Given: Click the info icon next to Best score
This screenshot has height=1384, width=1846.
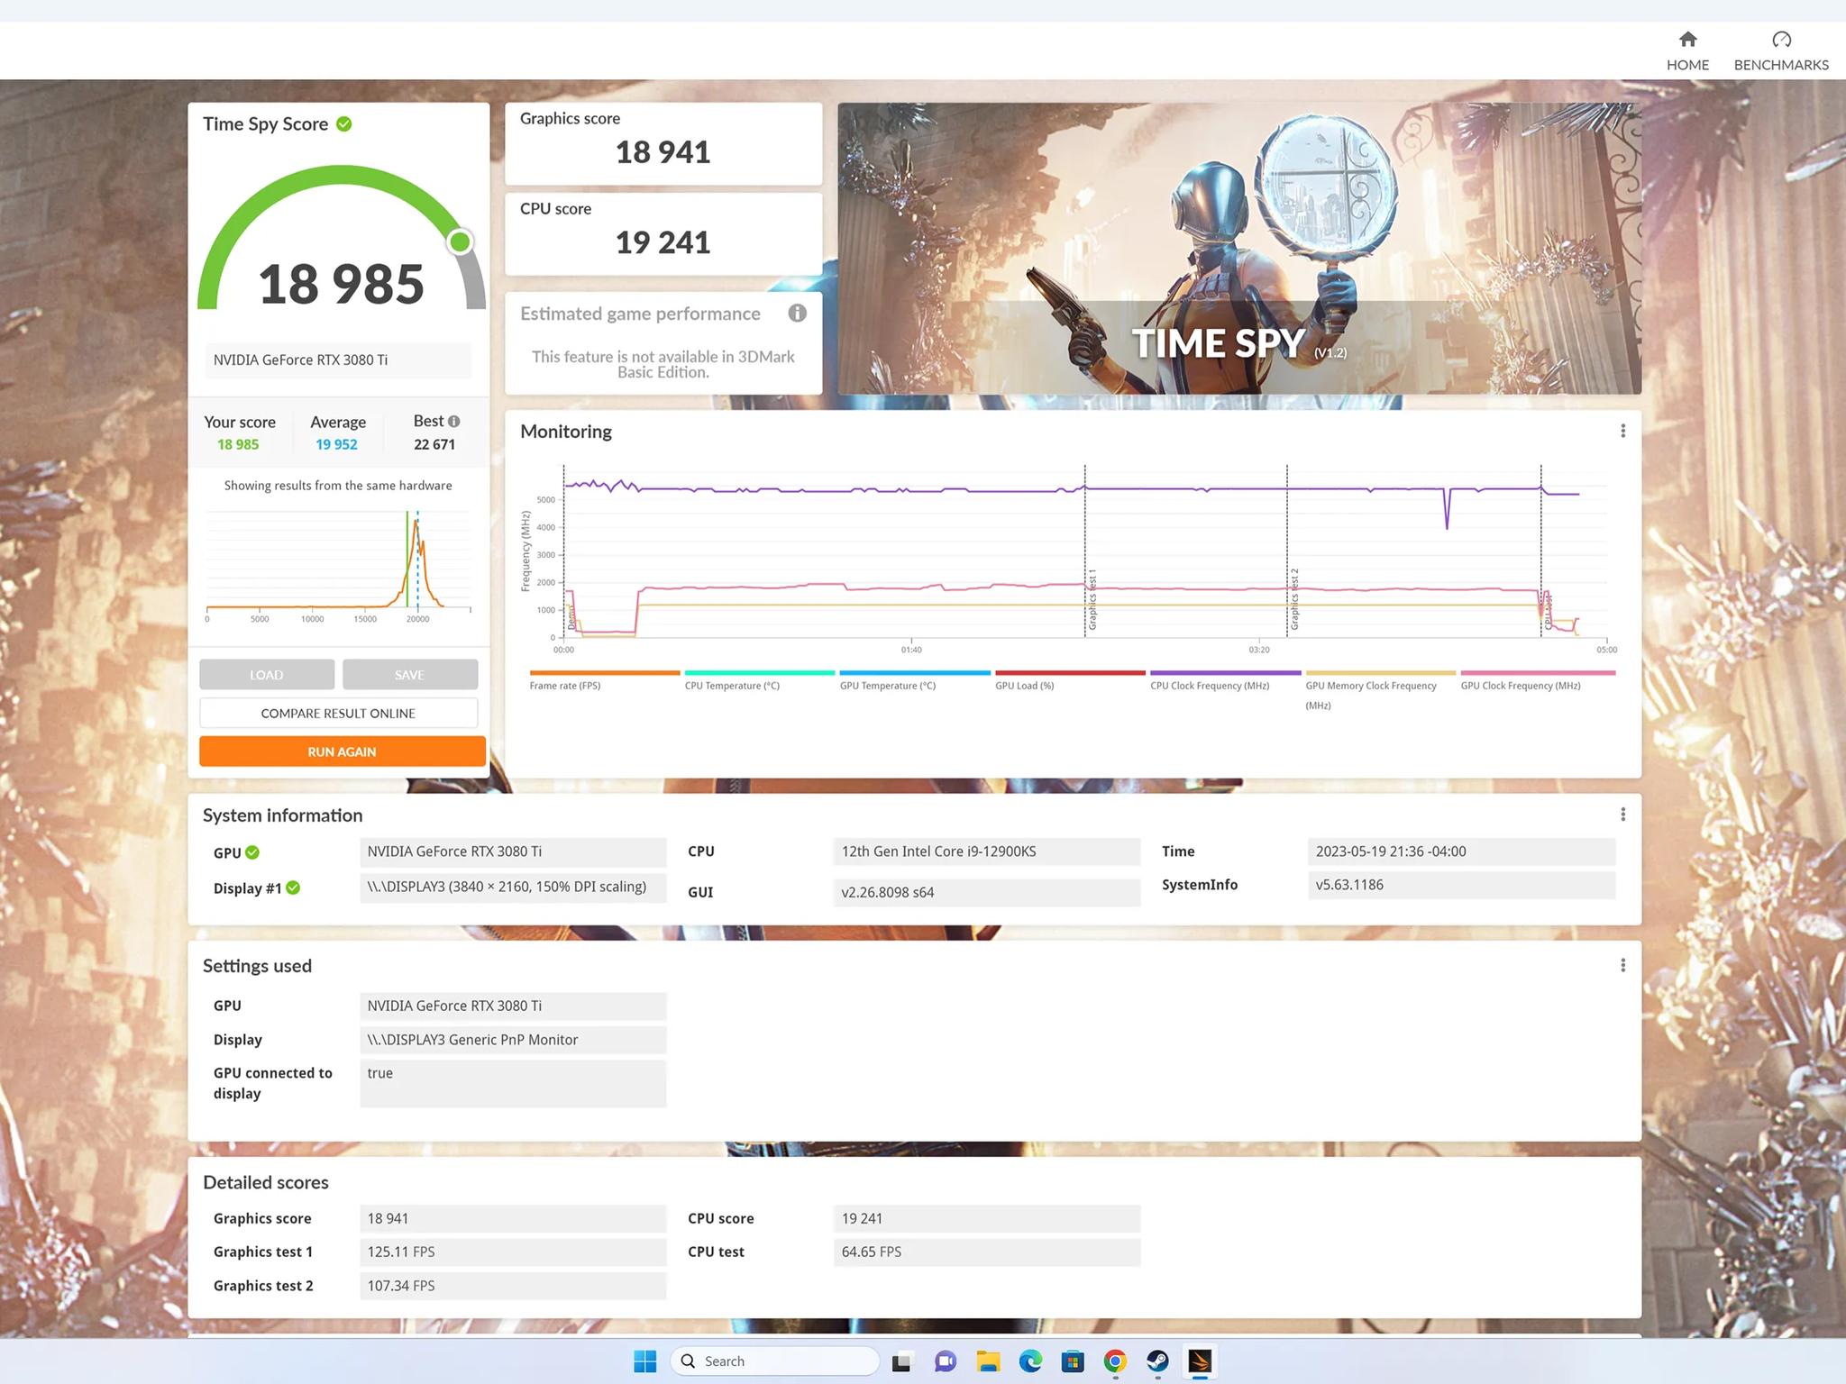Looking at the screenshot, I should tap(454, 422).
